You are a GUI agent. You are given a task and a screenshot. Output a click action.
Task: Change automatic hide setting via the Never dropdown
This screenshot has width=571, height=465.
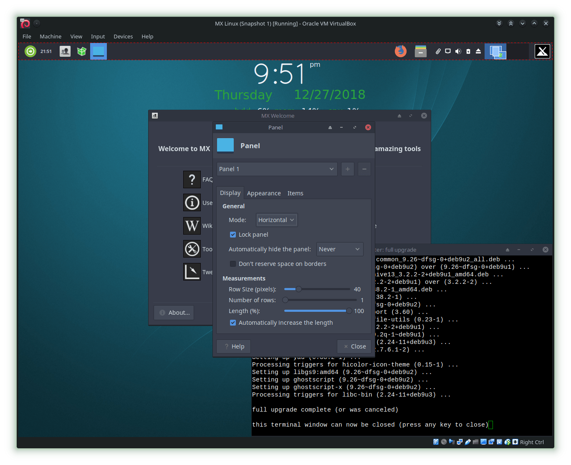click(x=339, y=249)
